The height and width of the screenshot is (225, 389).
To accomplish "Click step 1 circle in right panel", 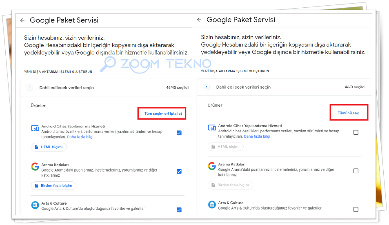I will point(207,87).
